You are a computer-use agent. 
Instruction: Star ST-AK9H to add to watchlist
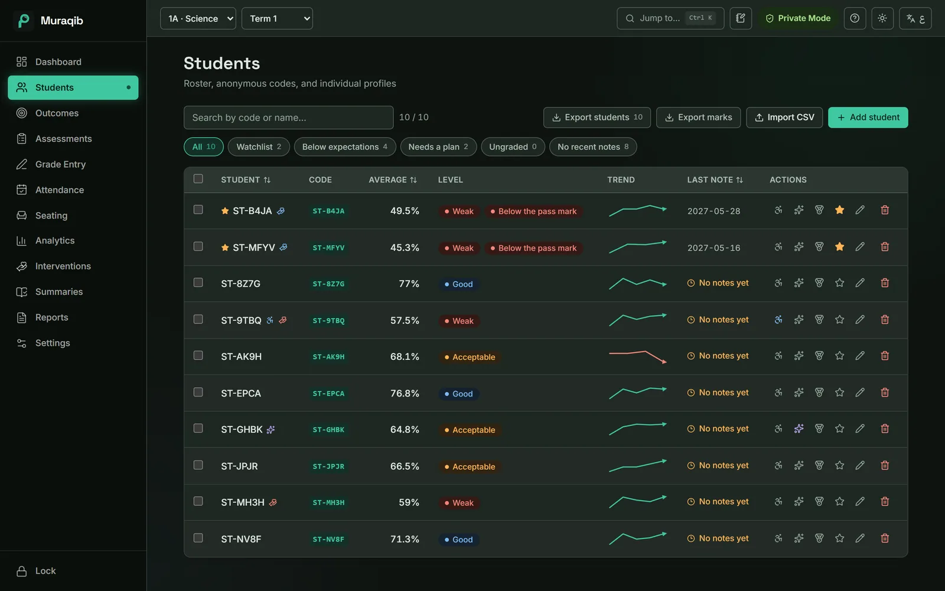[839, 356]
